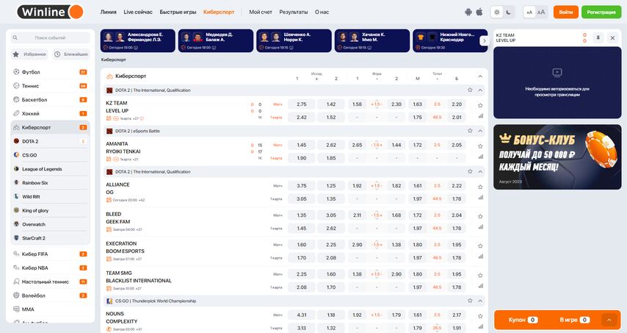Open statistics for ALLIANCE vs OG
This screenshot has height=333, width=627.
pos(480,197)
